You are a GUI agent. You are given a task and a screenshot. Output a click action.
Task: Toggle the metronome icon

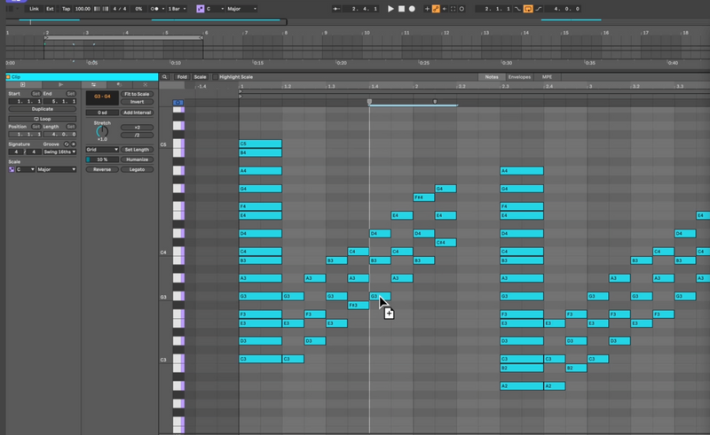coord(154,9)
